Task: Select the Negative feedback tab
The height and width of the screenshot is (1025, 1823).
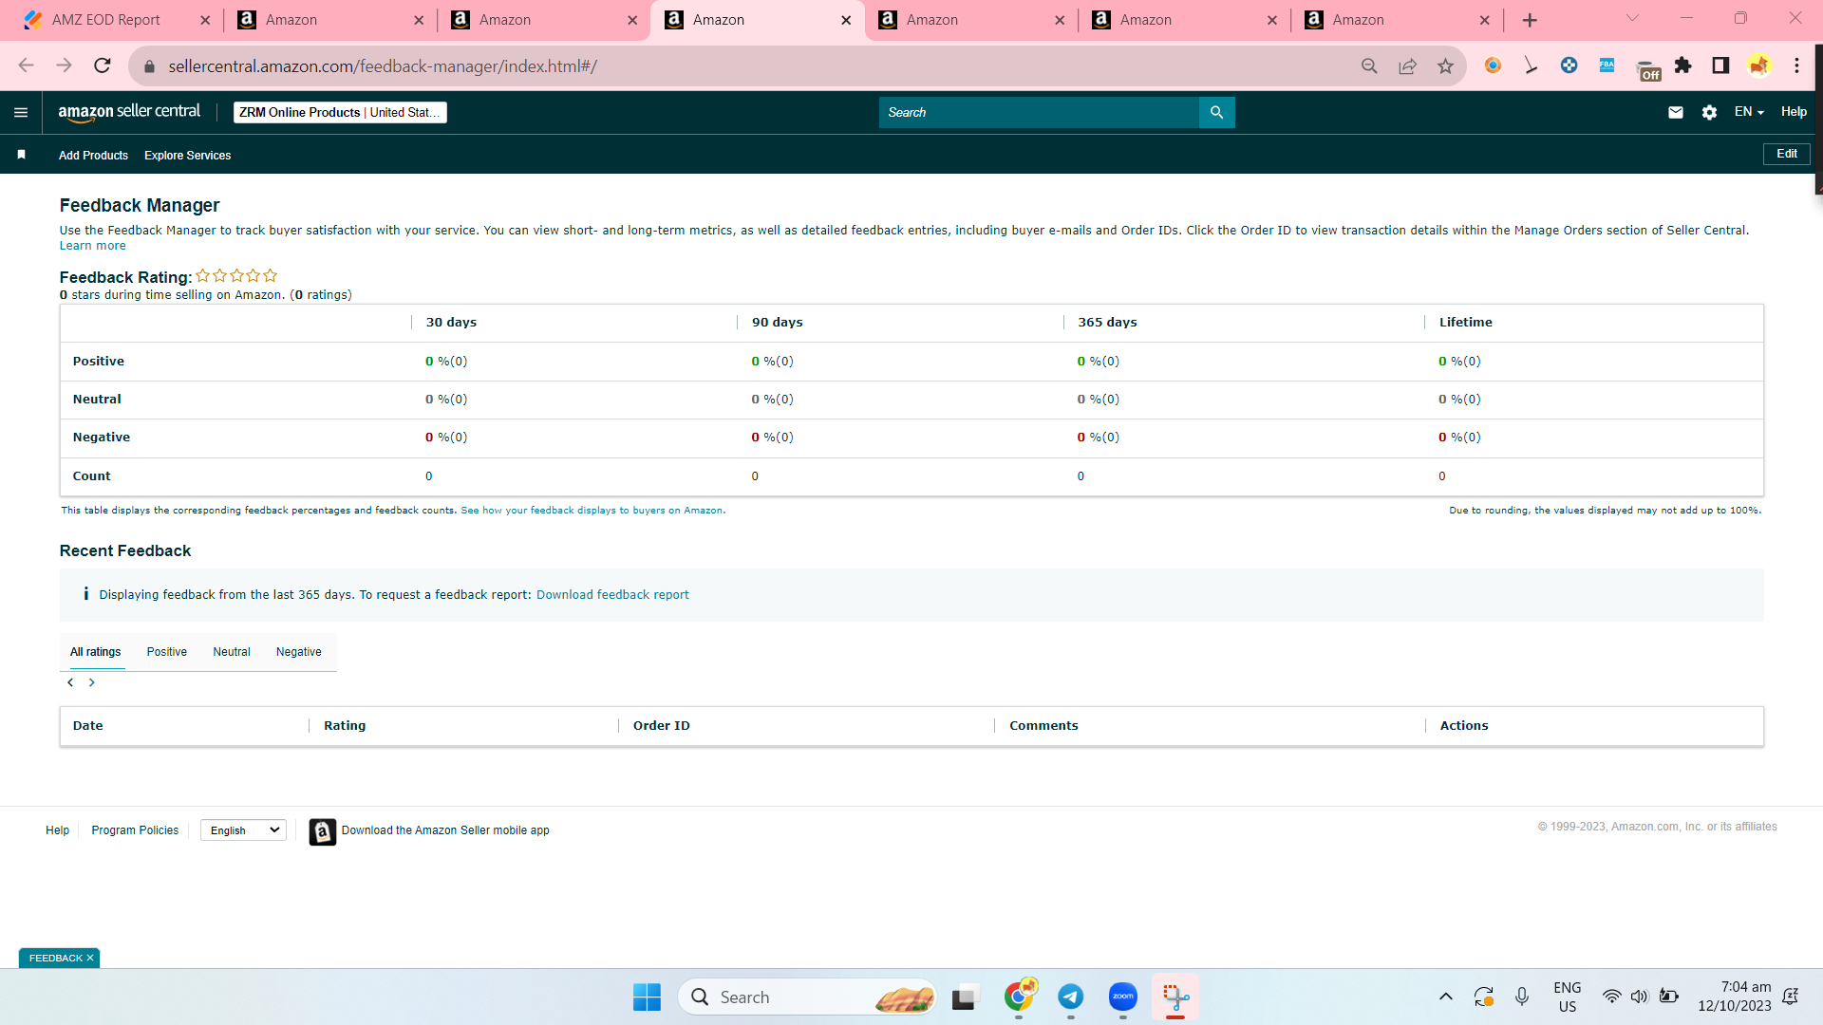Action: tap(299, 652)
